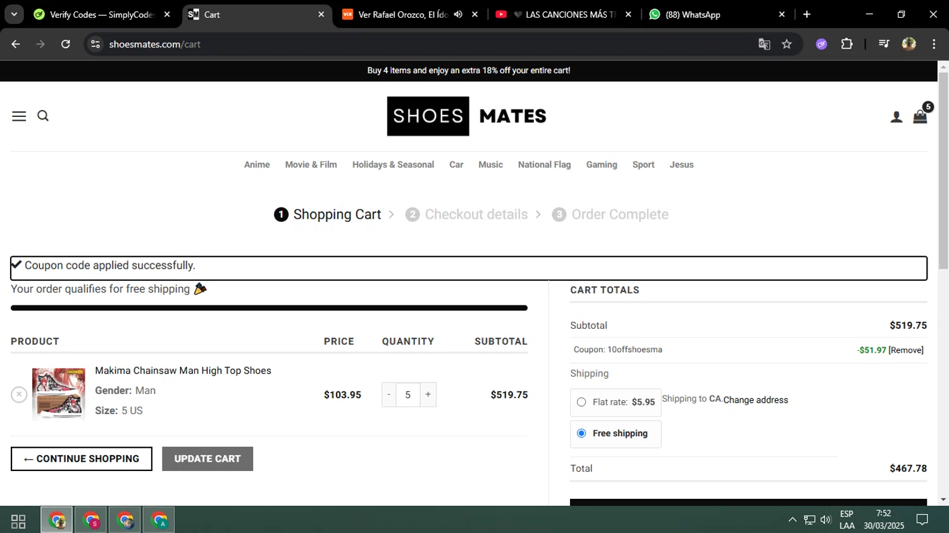Open the Extensions puzzle icon
This screenshot has height=533, width=949.
pyautogui.click(x=847, y=44)
